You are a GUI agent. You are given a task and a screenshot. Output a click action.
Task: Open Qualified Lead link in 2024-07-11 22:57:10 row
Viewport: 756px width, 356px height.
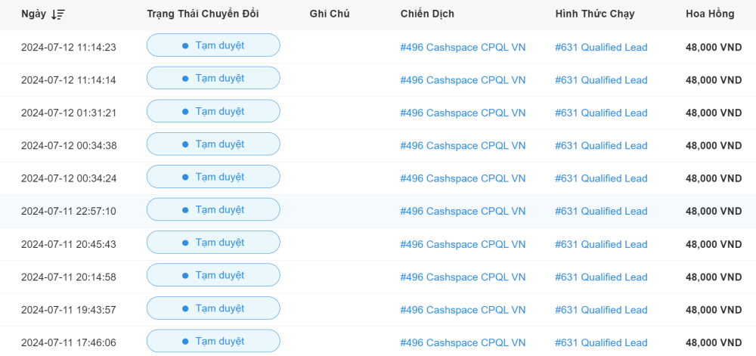click(x=601, y=212)
